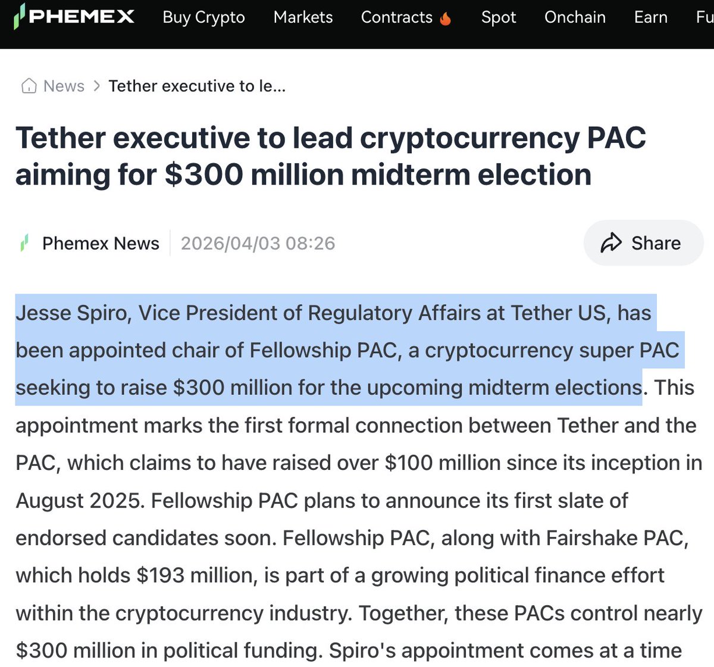This screenshot has width=714, height=667.
Task: Go back to News via breadcrumb
Action: pos(64,86)
